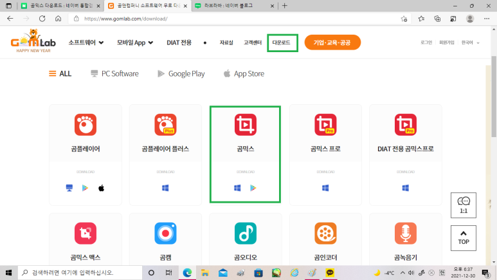Viewport: 497px width, 280px height.
Task: Download 곰믹스 Windows version icon
Action: [x=237, y=188]
